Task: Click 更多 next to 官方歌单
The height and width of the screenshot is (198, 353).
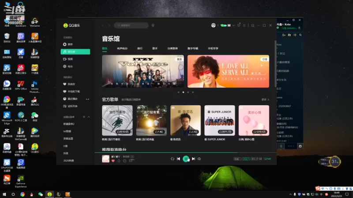Action: tap(265, 99)
